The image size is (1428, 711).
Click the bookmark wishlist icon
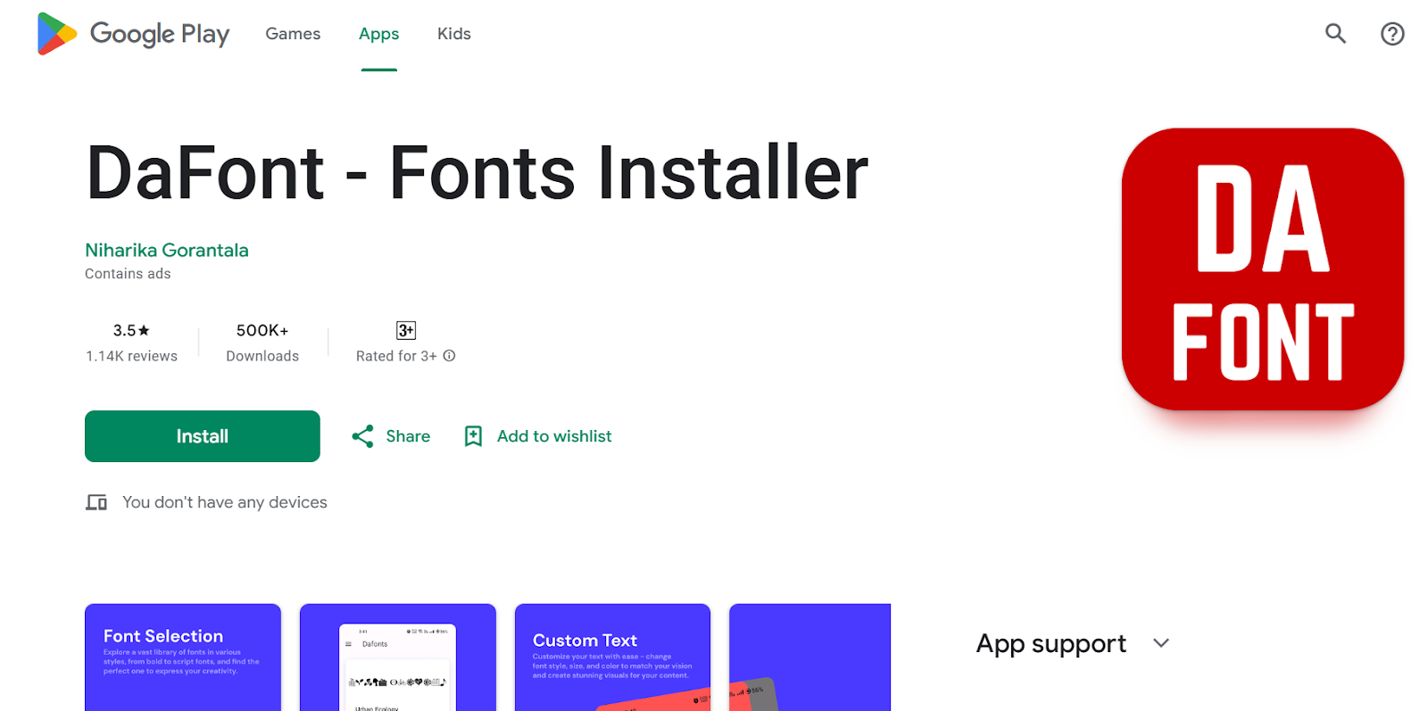pyautogui.click(x=473, y=436)
